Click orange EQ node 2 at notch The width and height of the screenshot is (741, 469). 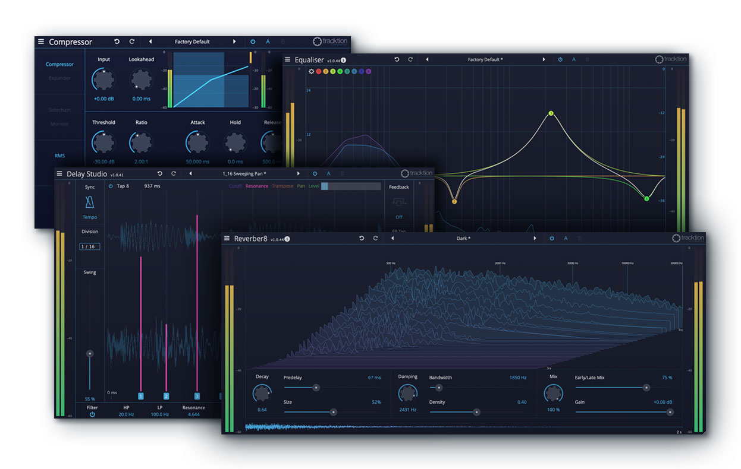(454, 202)
